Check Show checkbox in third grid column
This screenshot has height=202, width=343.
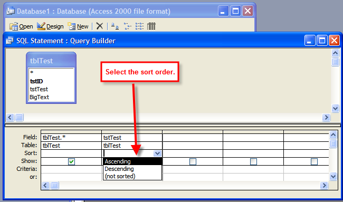coord(193,161)
